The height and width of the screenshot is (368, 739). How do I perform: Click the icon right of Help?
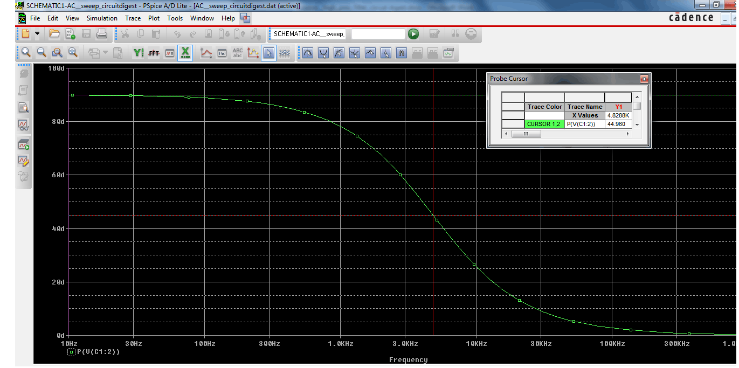[245, 18]
